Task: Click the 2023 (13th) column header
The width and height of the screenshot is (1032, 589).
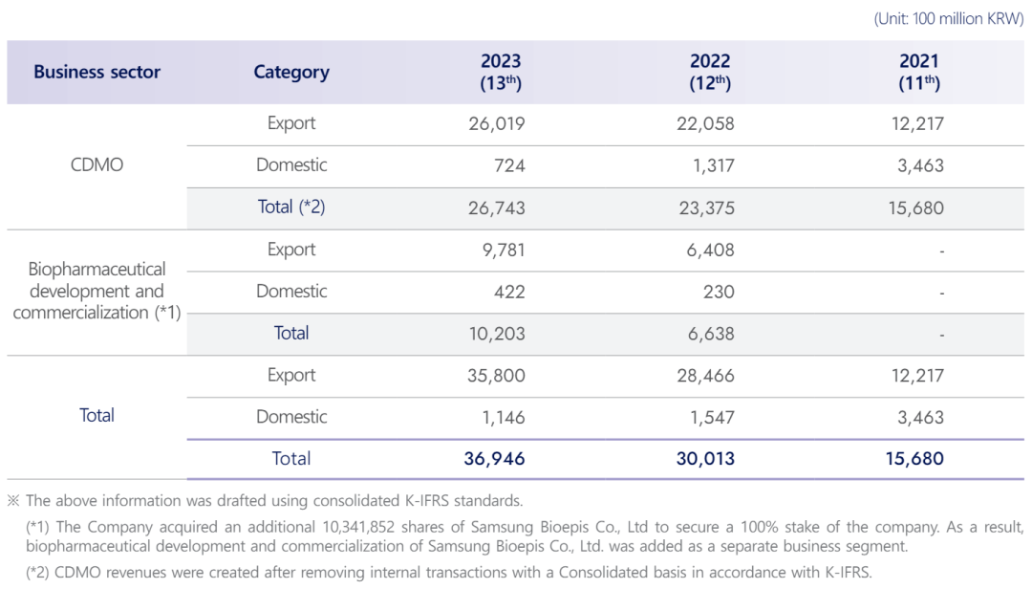Action: (501, 73)
